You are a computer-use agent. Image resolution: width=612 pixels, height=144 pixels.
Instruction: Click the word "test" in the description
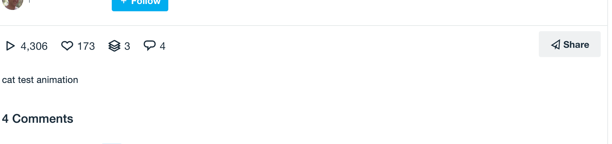(26, 80)
